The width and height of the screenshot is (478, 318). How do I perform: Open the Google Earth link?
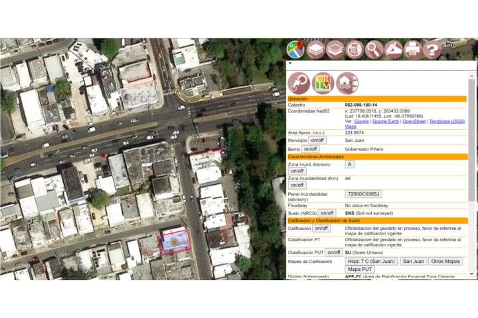385,121
